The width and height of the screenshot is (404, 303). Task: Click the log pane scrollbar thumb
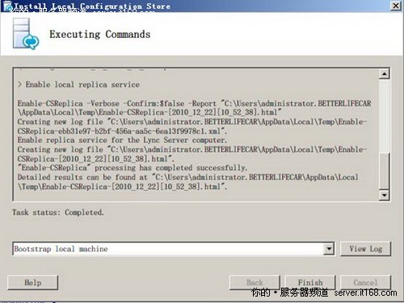(x=384, y=170)
